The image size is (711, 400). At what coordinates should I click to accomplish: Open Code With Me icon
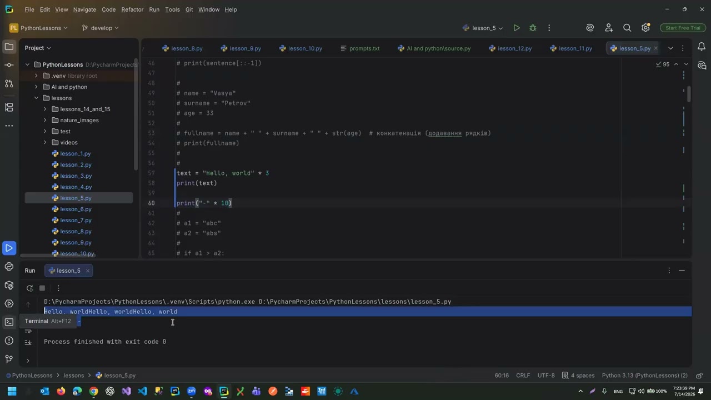click(609, 28)
